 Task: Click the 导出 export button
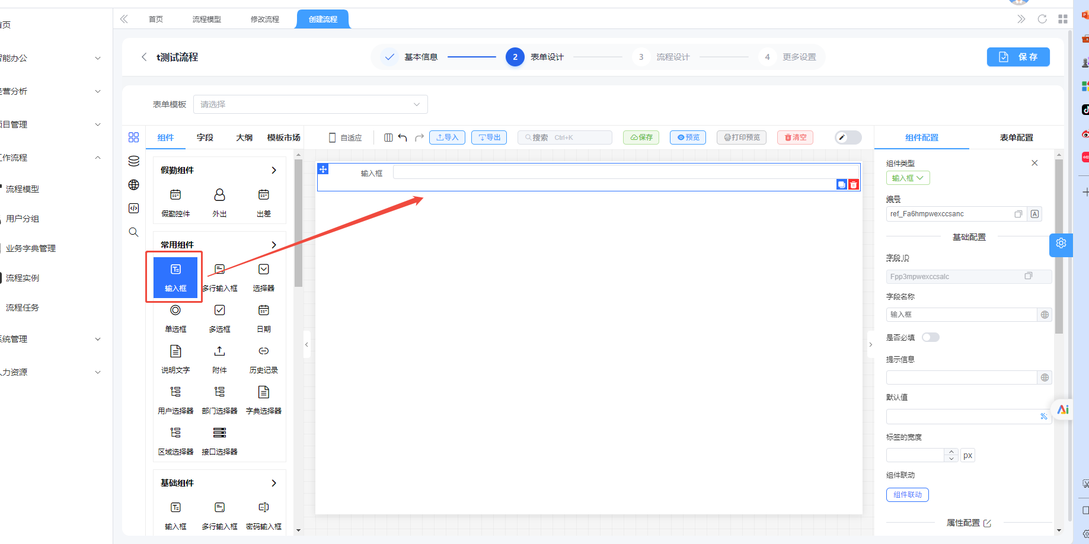coord(489,137)
